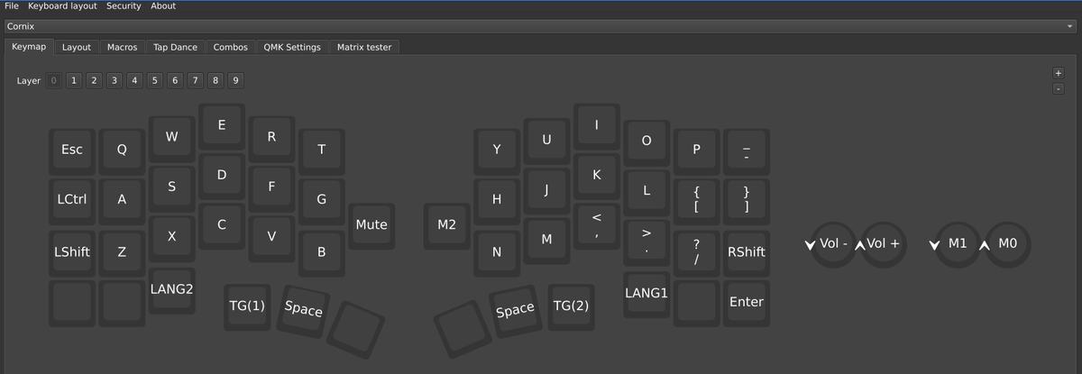This screenshot has width=1082, height=374.
Task: Select layer 7 button
Action: (194, 80)
